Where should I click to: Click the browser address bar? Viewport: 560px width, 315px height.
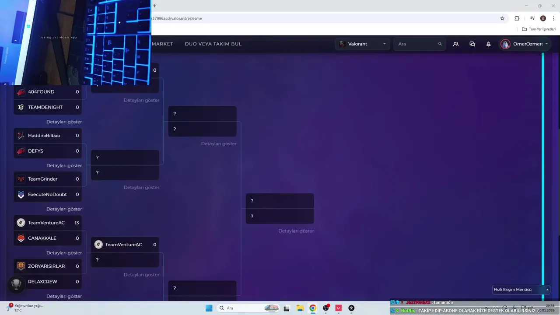point(324,18)
